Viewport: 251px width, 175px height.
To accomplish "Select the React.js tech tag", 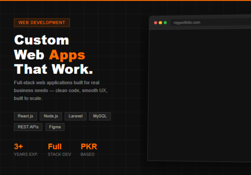I will (25, 116).
